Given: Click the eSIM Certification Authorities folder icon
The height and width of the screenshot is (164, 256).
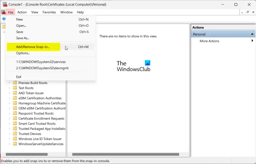Looking at the screenshot, I should [15, 98].
